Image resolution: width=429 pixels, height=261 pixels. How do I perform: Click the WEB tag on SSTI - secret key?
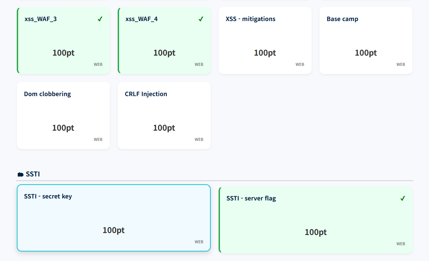(199, 242)
